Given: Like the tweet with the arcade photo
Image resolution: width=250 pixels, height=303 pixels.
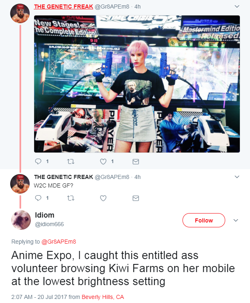Looking at the screenshot, I should [103, 161].
